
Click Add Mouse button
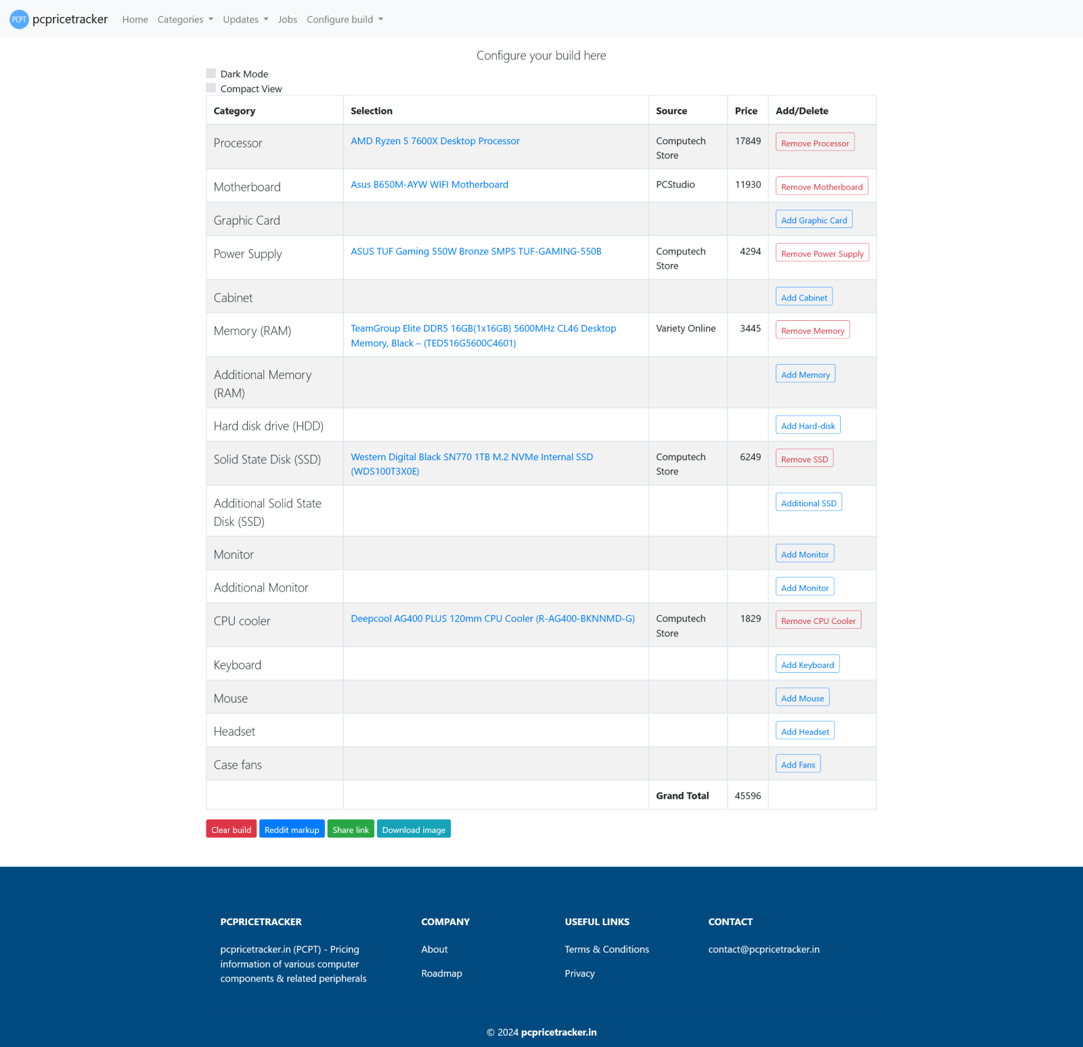click(803, 697)
